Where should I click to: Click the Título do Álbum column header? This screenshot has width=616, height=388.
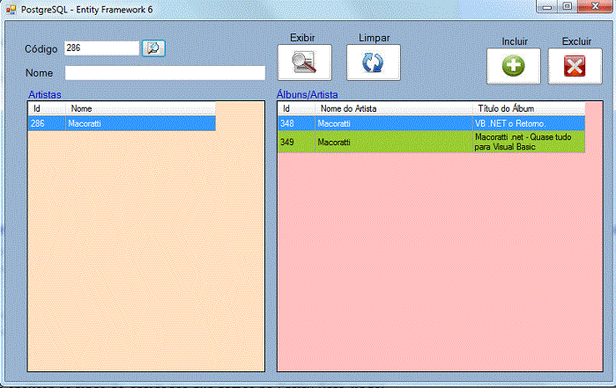[x=527, y=109]
